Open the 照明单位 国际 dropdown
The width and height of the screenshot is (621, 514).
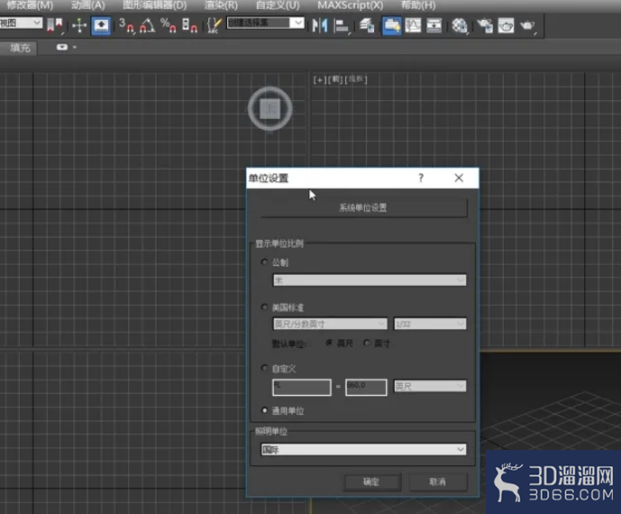(x=363, y=449)
